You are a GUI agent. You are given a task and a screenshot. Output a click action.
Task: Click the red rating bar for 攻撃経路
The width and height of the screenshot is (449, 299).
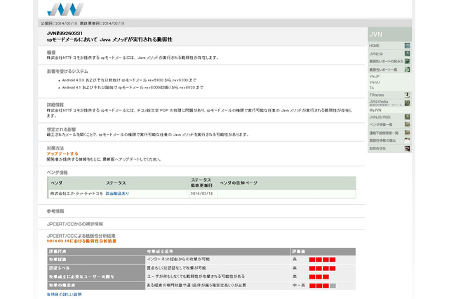[x=322, y=260]
